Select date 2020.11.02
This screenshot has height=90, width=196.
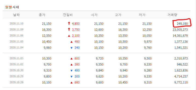click(x=16, y=64)
